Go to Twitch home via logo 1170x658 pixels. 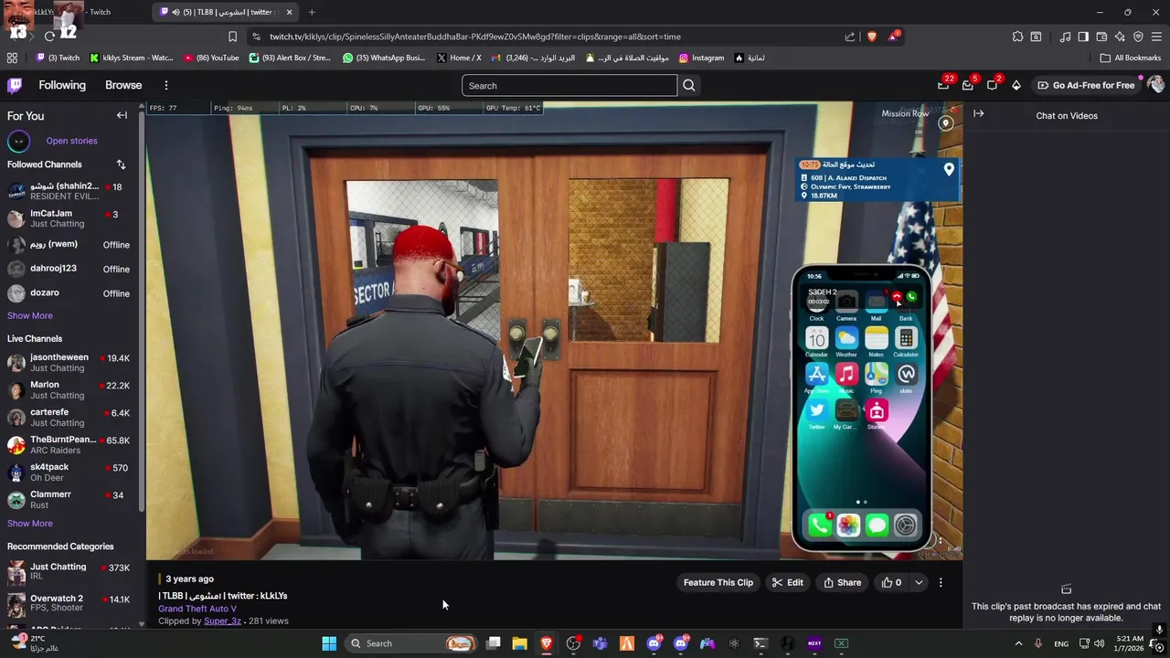[x=15, y=85]
